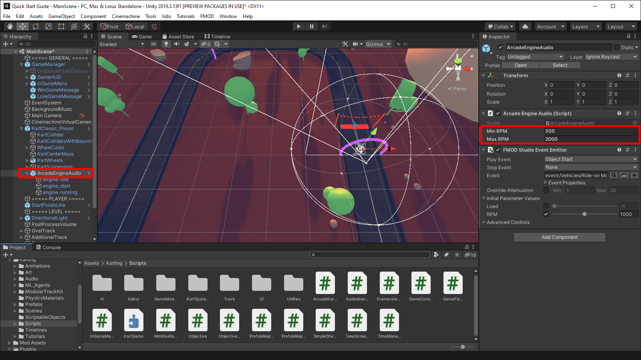Click the Play button
Viewport: 641px width, 360px height.
click(298, 26)
